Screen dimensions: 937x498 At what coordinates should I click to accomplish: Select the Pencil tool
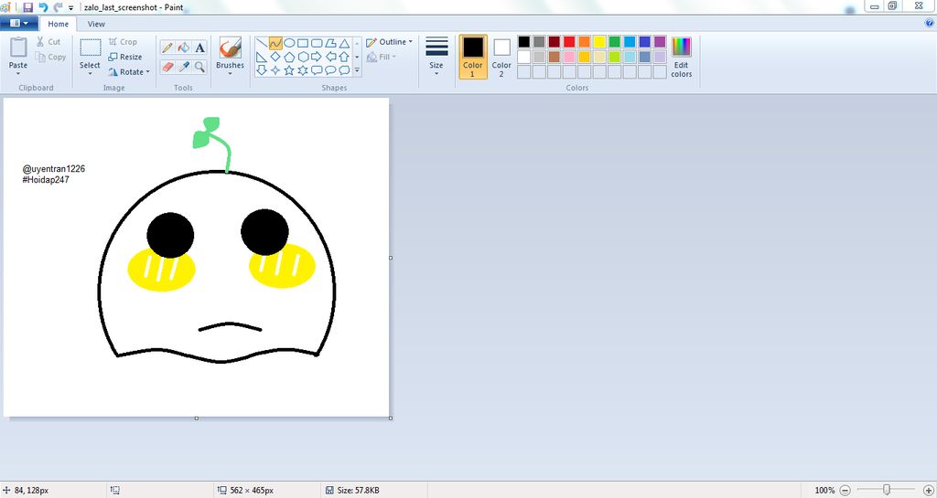pyautogui.click(x=167, y=48)
